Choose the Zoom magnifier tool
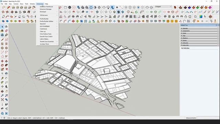The height and width of the screenshot is (124, 220). tap(2, 96)
